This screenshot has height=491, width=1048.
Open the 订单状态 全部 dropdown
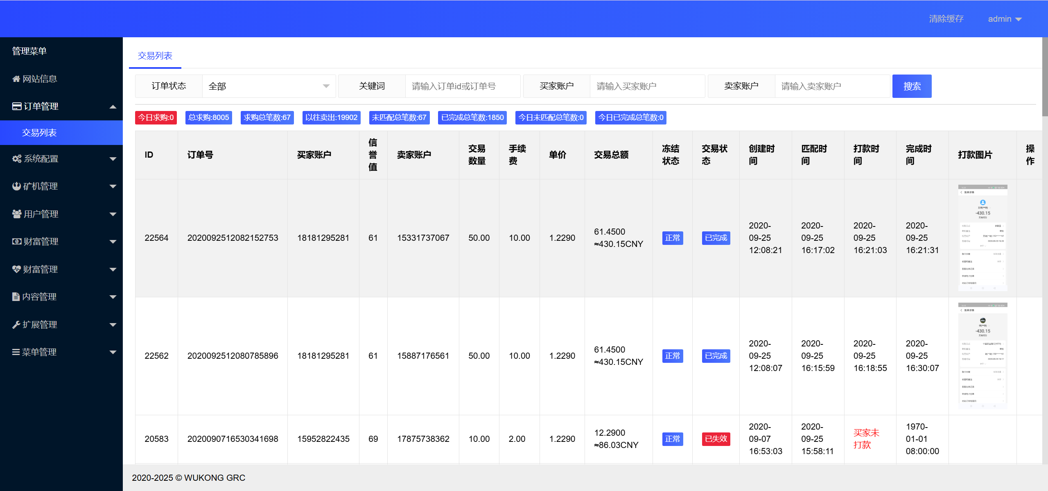pyautogui.click(x=268, y=86)
